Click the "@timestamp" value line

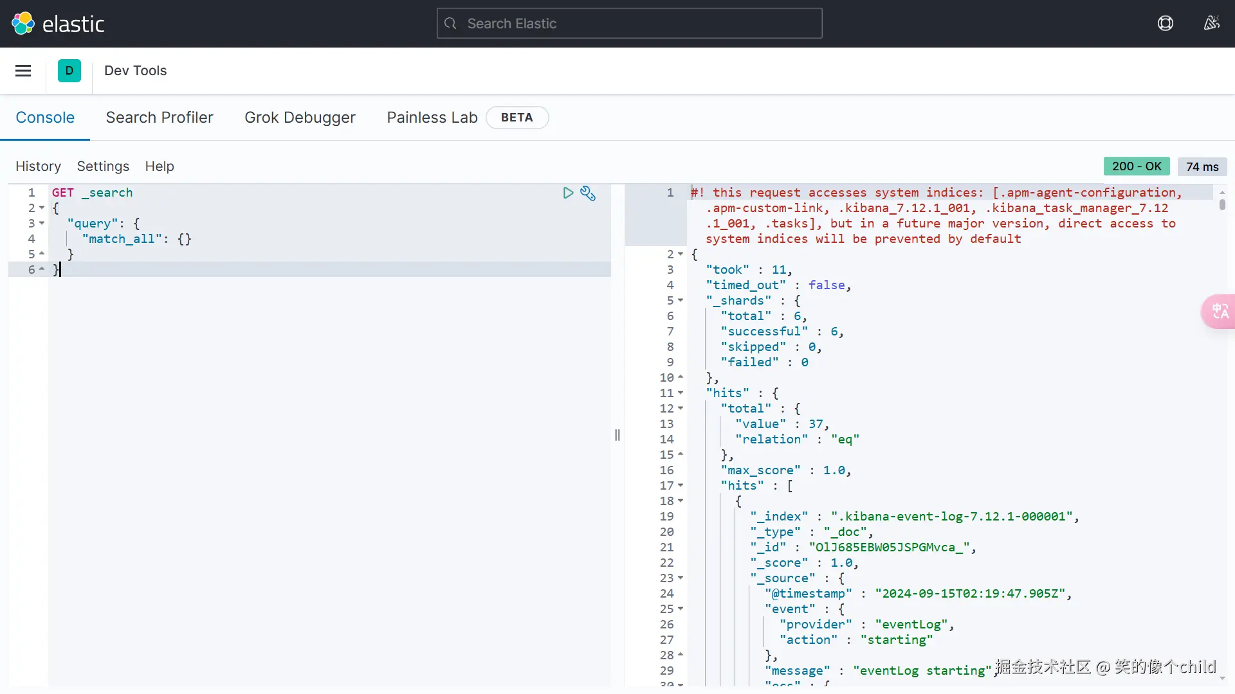click(x=919, y=594)
